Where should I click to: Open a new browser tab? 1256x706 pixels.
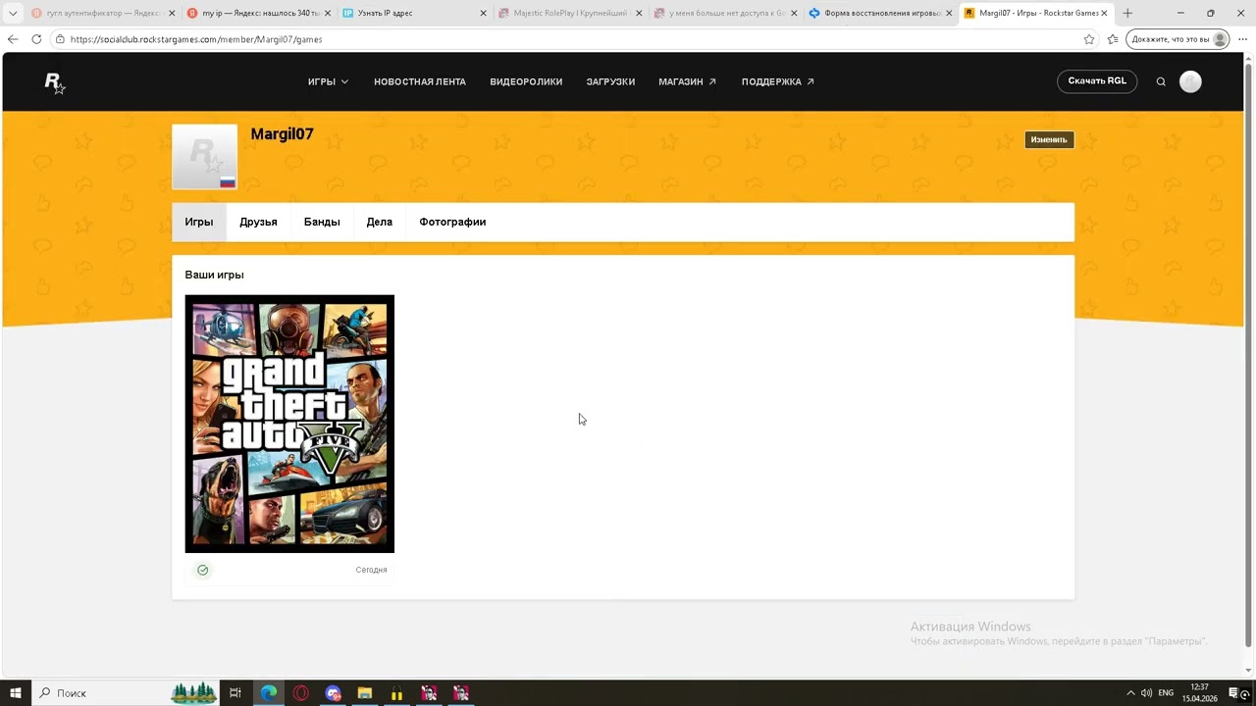[x=1127, y=14]
